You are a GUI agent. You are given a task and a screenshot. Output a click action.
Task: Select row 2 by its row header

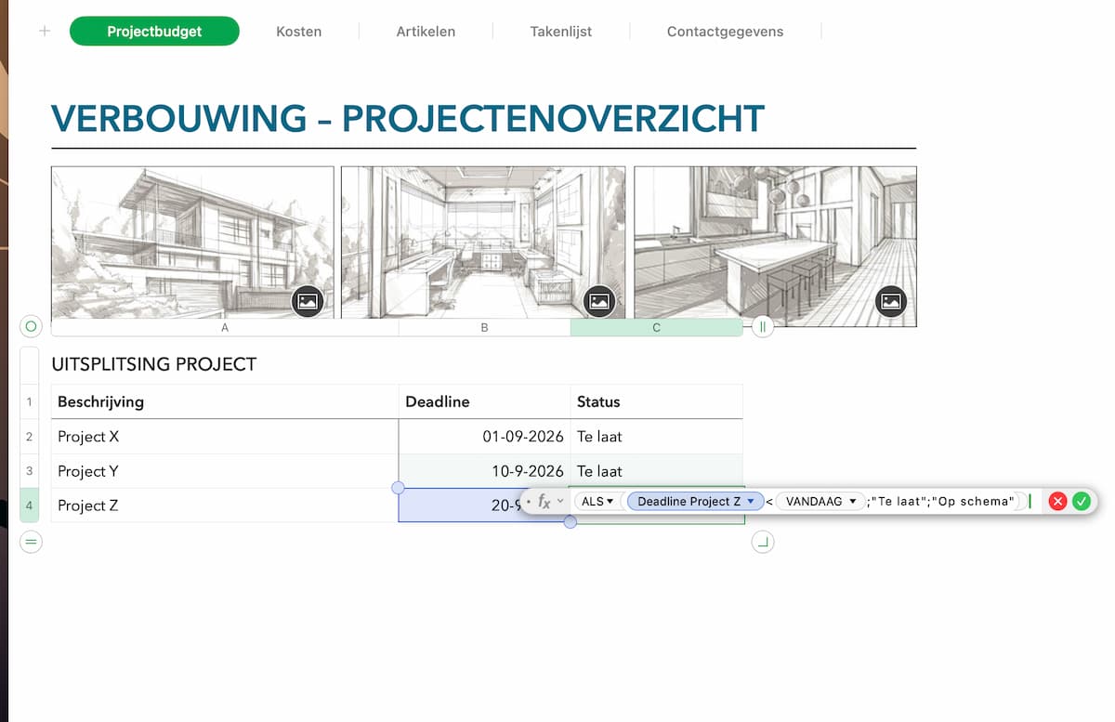30,437
